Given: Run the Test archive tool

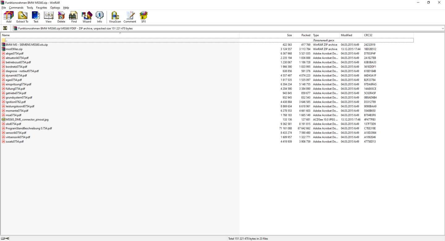Looking at the screenshot, I should coord(36,17).
